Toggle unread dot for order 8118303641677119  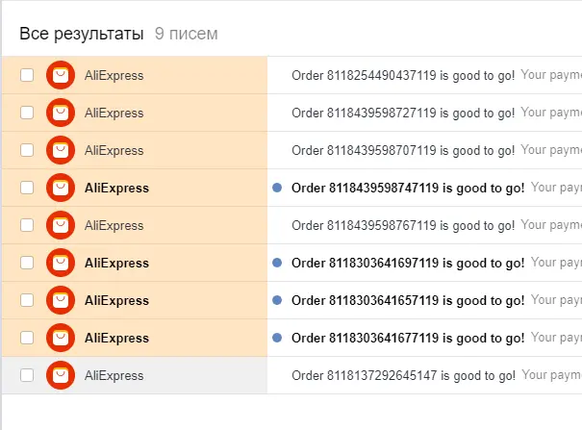pos(277,338)
